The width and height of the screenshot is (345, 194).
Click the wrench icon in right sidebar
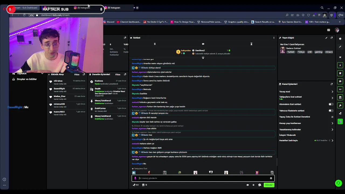(340, 105)
